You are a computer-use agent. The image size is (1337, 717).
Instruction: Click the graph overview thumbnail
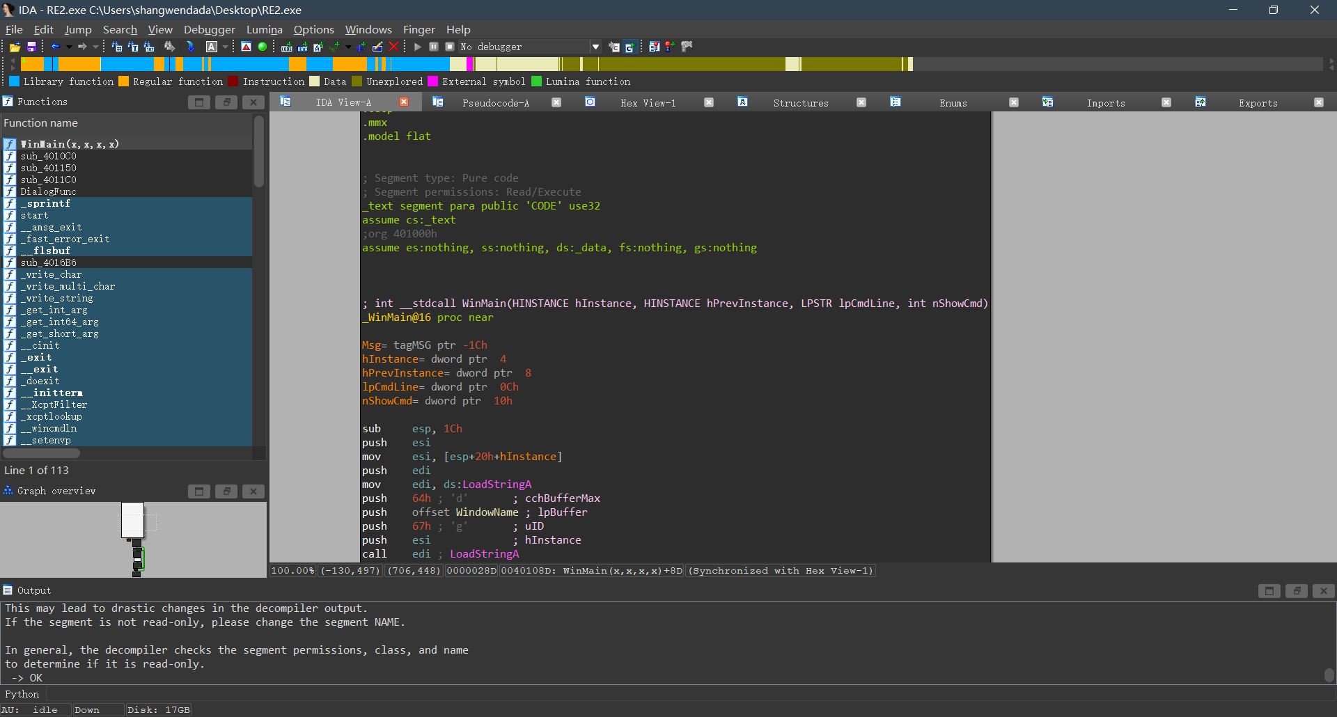[x=134, y=539]
